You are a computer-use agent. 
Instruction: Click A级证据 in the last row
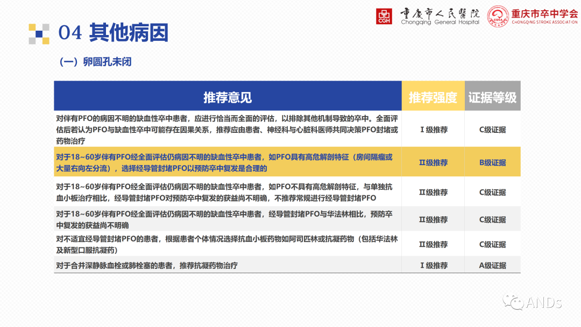coord(492,266)
